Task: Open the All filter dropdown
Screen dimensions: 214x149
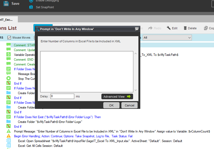Action: pos(167,38)
